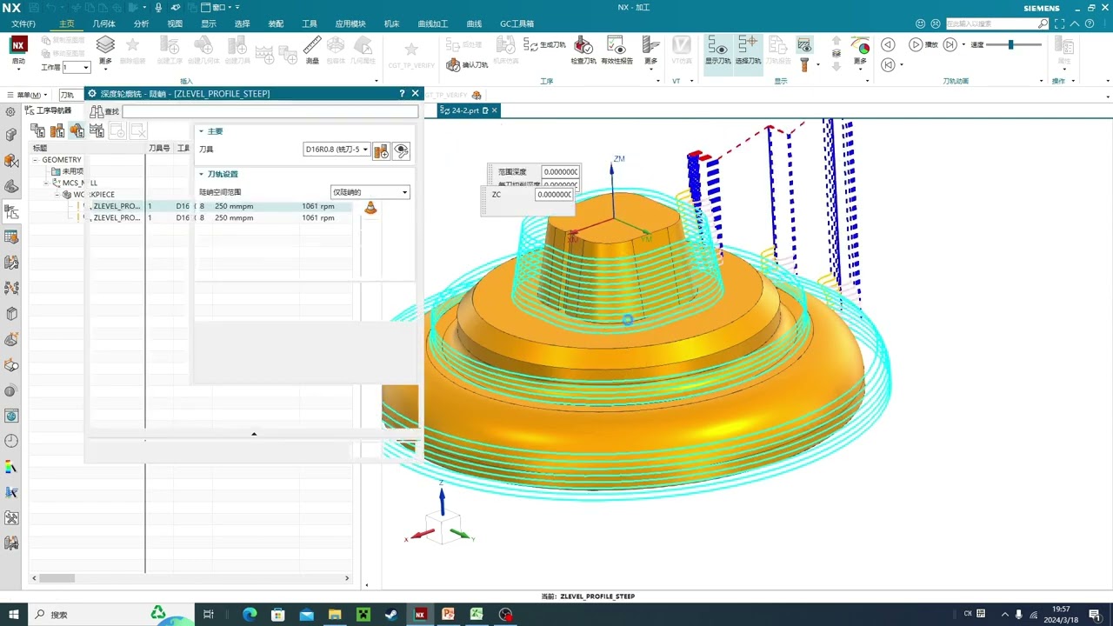1113x626 pixels.
Task: Collapse the 主要 section in dialog
Action: 202,131
